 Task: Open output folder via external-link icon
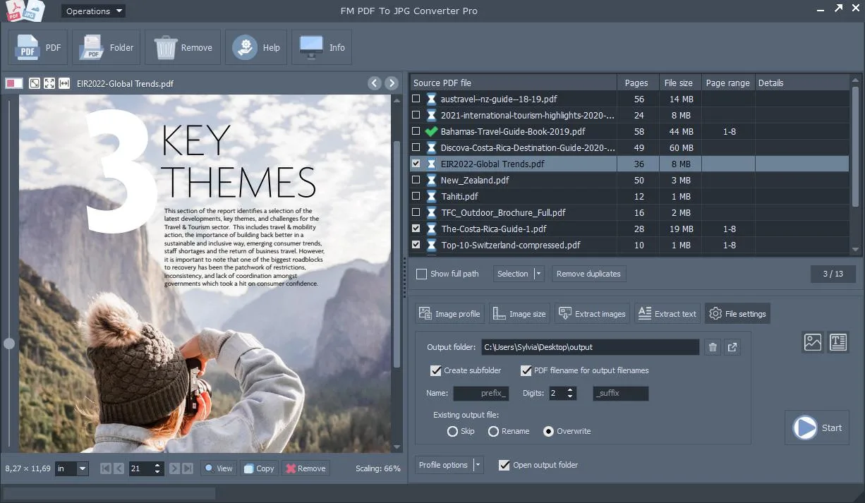[x=732, y=347]
